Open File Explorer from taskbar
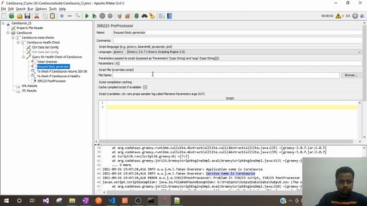This screenshot has height=206, width=367. [x=72, y=201]
